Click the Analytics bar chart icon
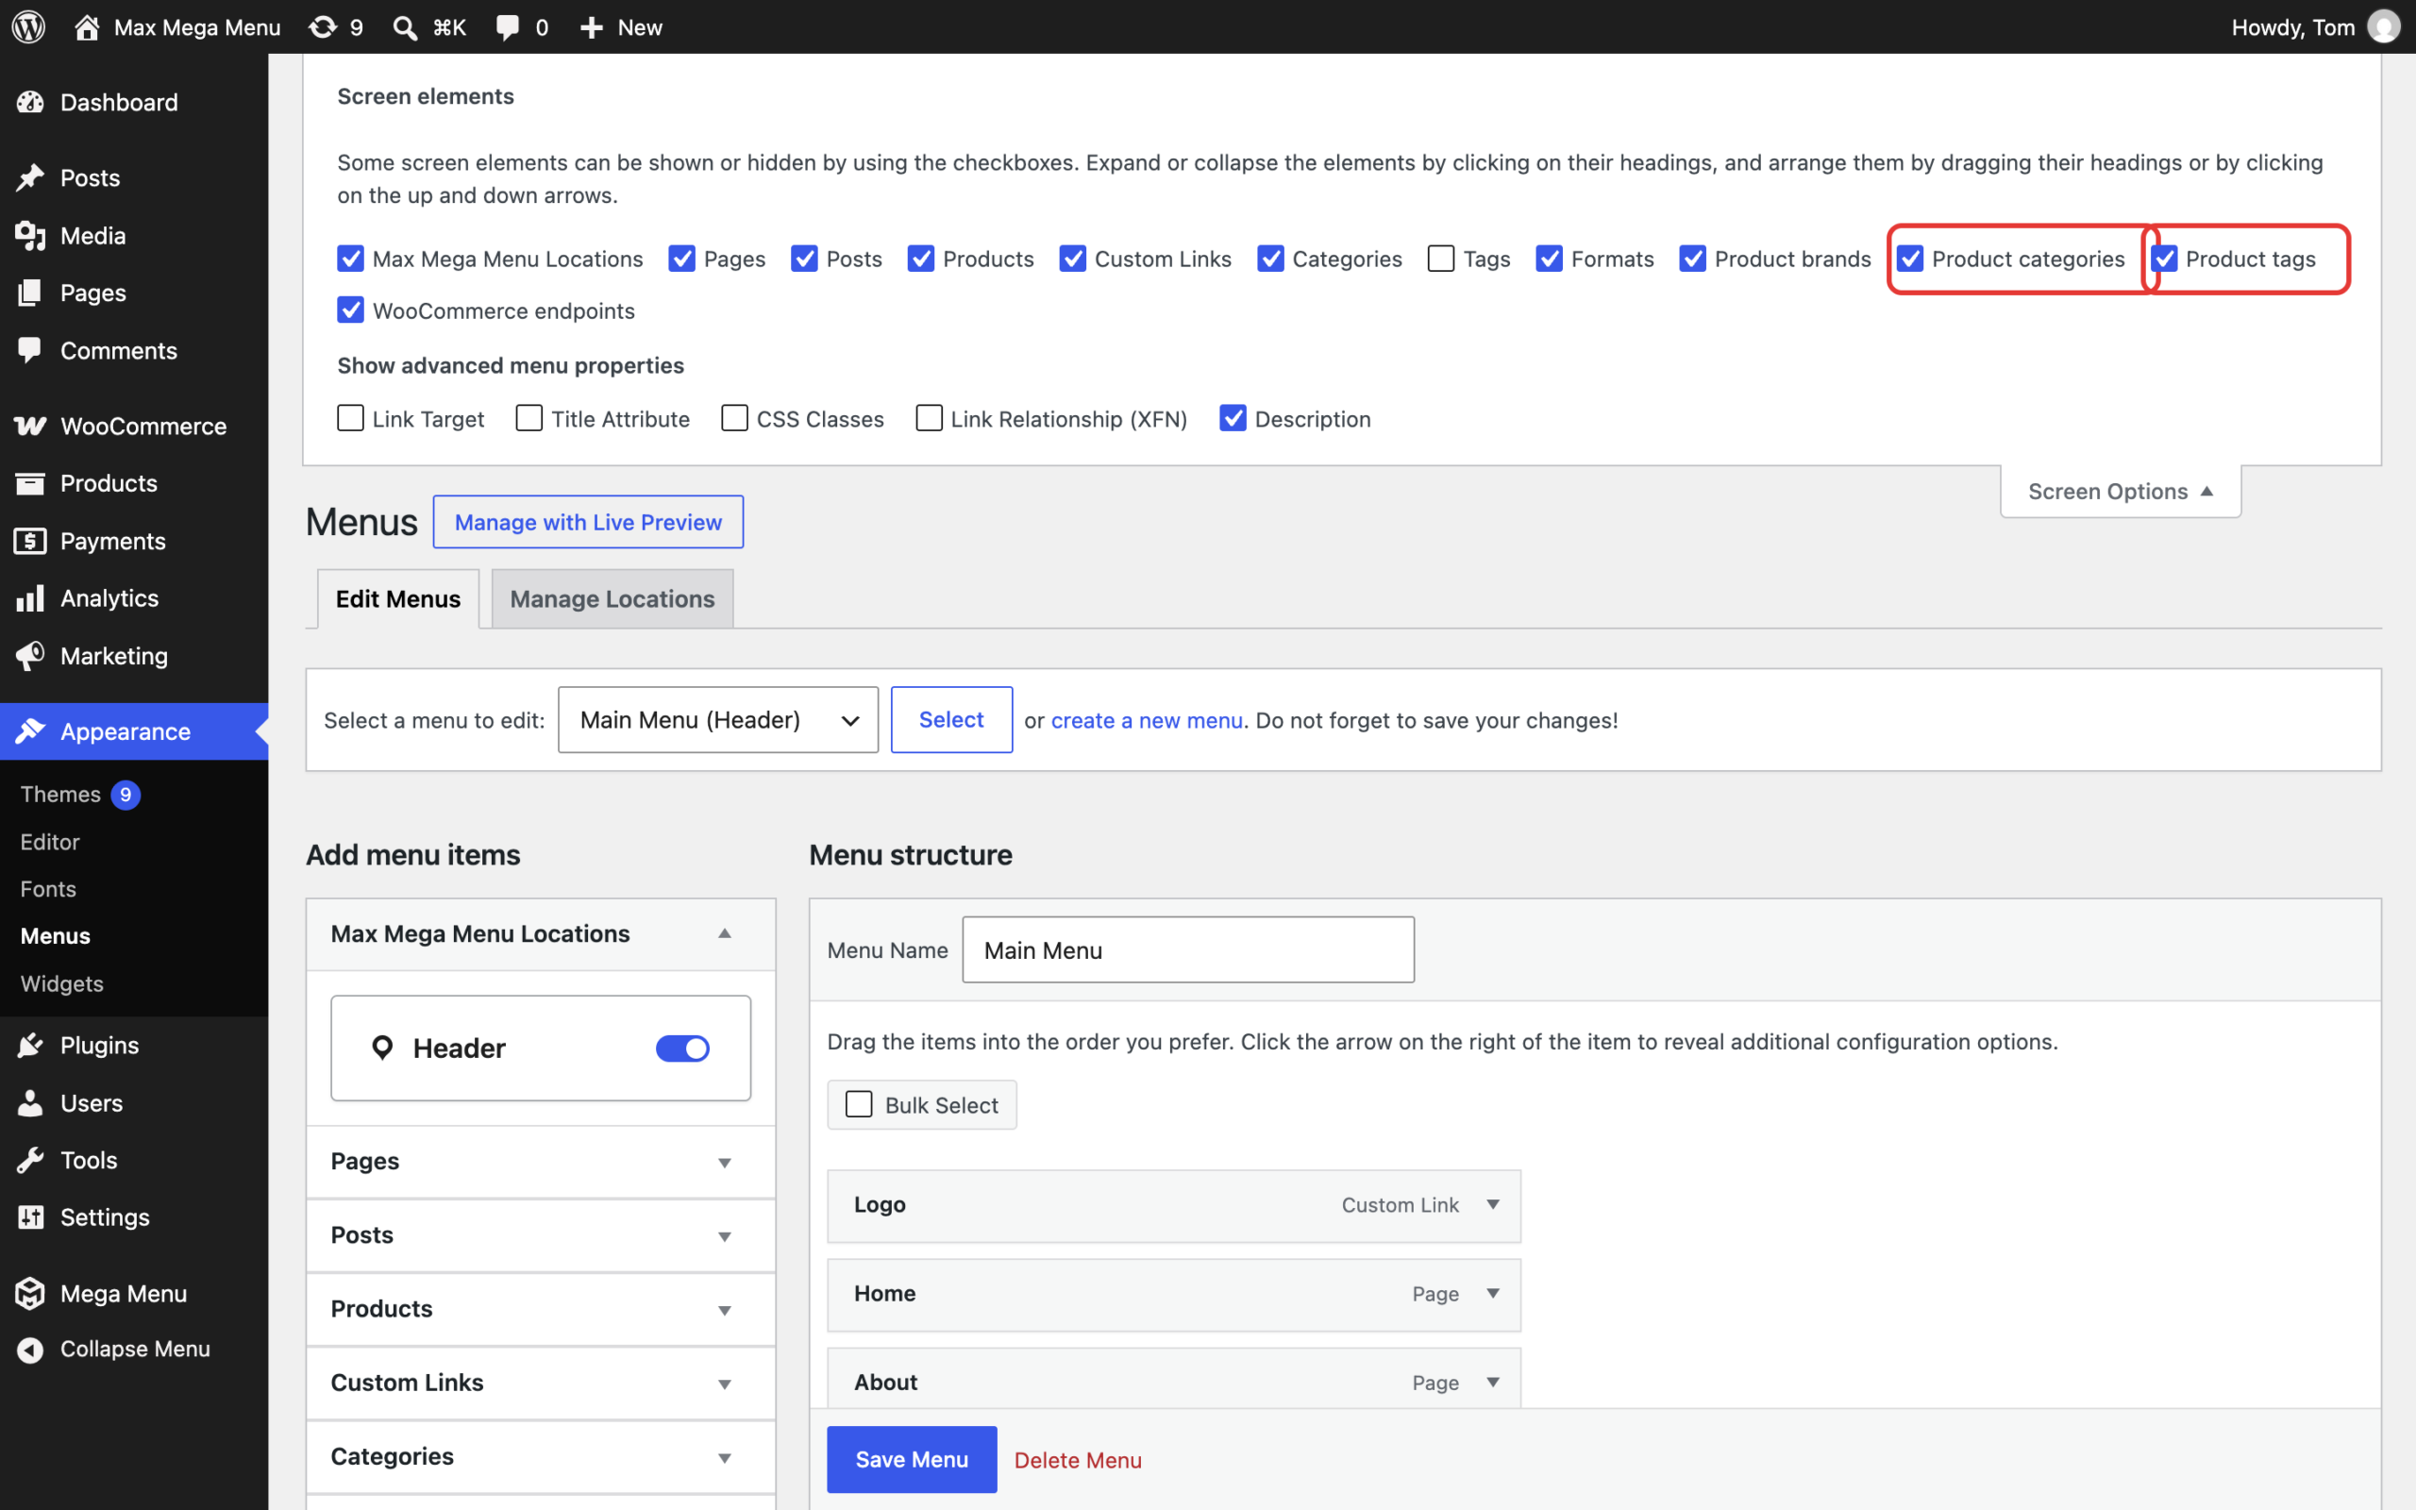The height and width of the screenshot is (1510, 2416). pos(30,598)
